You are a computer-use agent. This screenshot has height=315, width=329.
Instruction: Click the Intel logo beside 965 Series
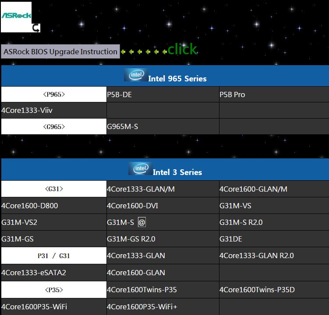(136, 75)
